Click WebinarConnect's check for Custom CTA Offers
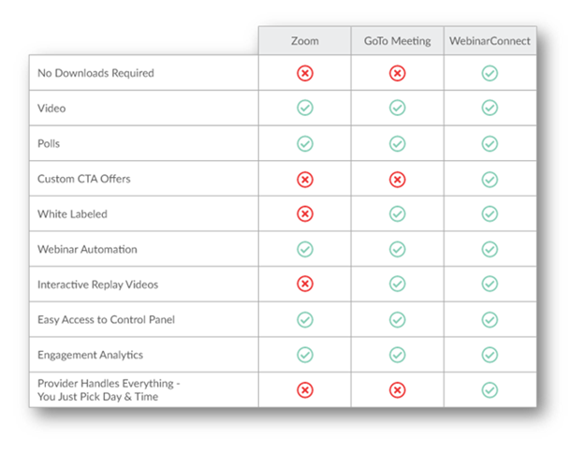This screenshot has height=453, width=584. click(489, 180)
